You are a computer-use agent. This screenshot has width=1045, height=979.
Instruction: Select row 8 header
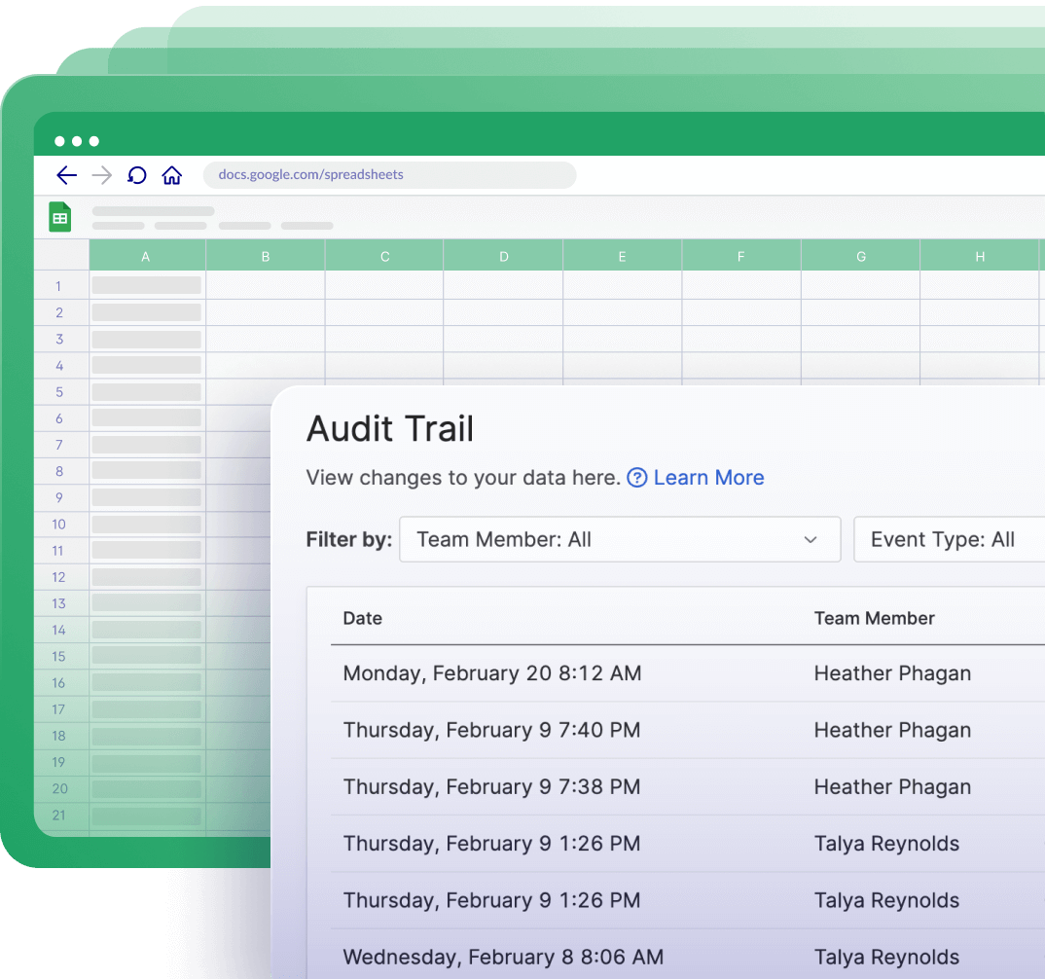point(60,471)
